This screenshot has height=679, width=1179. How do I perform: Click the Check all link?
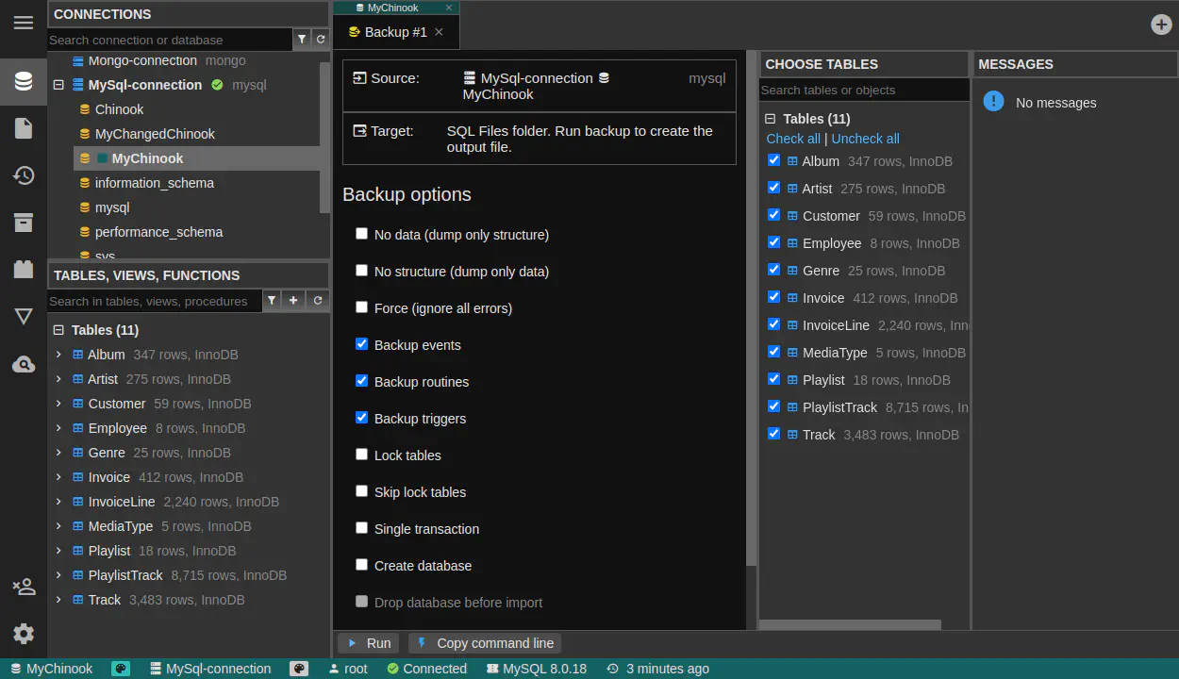[x=793, y=139]
